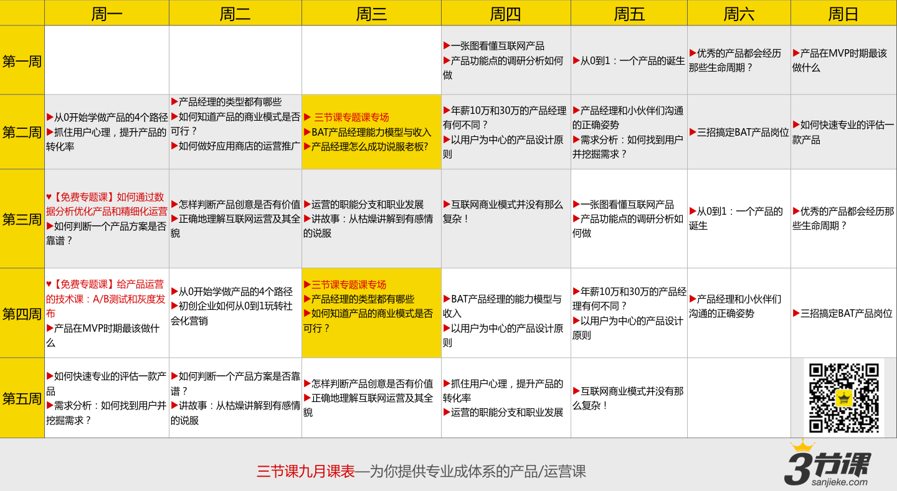Click 产品在MVP时期最该做什么 in 第一周 周日
The height and width of the screenshot is (491, 897).
point(840,60)
